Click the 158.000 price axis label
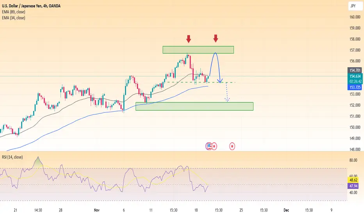This screenshot has height=215, width=364. (x=355, y=39)
